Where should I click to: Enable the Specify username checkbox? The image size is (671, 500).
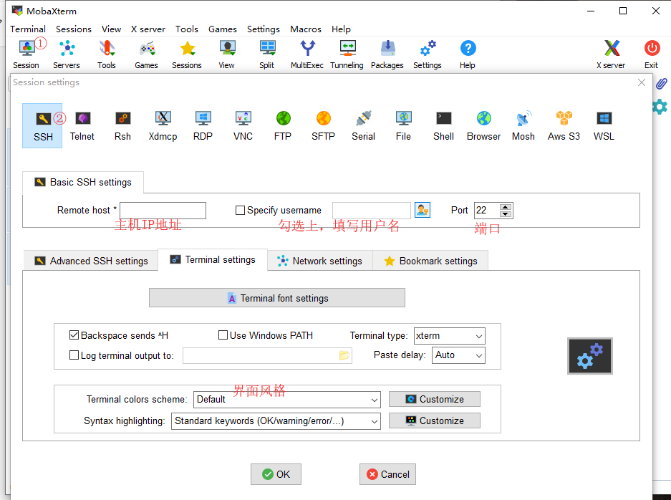[x=240, y=210]
